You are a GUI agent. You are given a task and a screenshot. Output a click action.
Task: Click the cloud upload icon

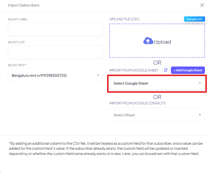(x=148, y=41)
